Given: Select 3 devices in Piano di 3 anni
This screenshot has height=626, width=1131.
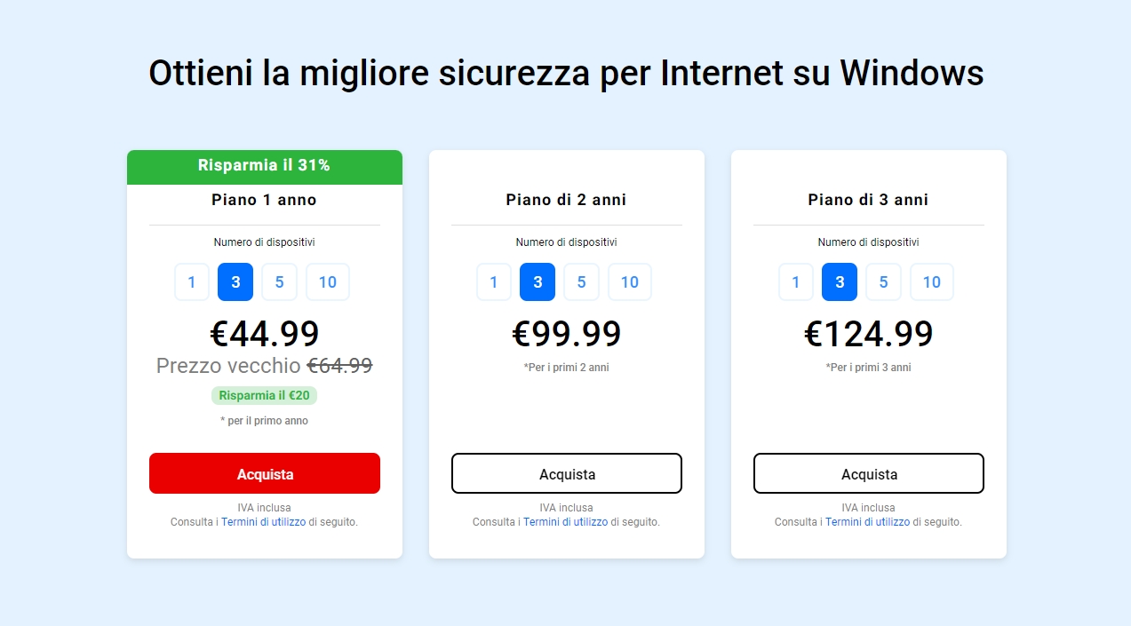Looking at the screenshot, I should pyautogui.click(x=840, y=282).
